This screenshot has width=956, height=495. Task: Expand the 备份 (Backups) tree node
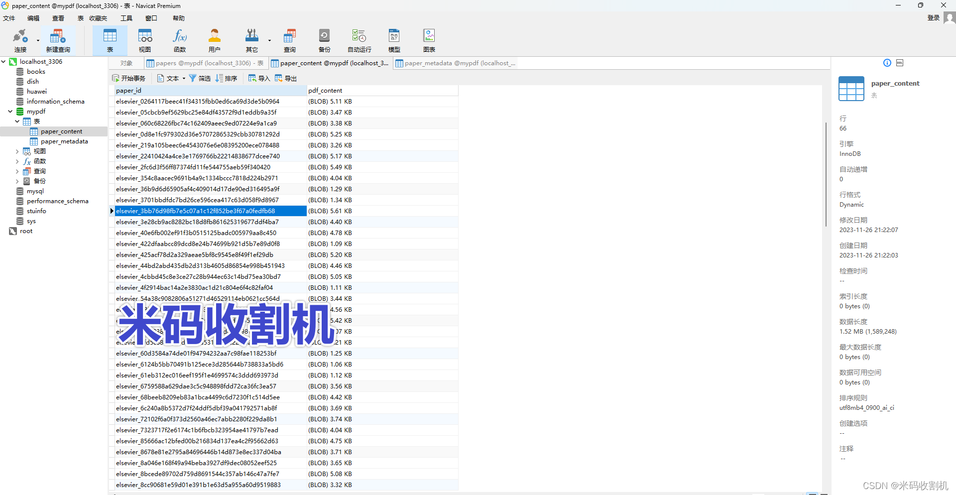tap(17, 181)
